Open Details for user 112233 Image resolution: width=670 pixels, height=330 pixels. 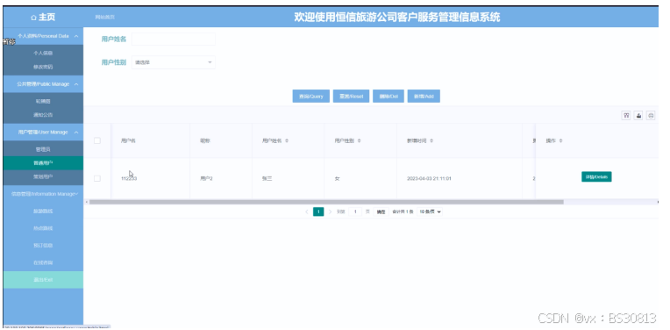coord(596,176)
